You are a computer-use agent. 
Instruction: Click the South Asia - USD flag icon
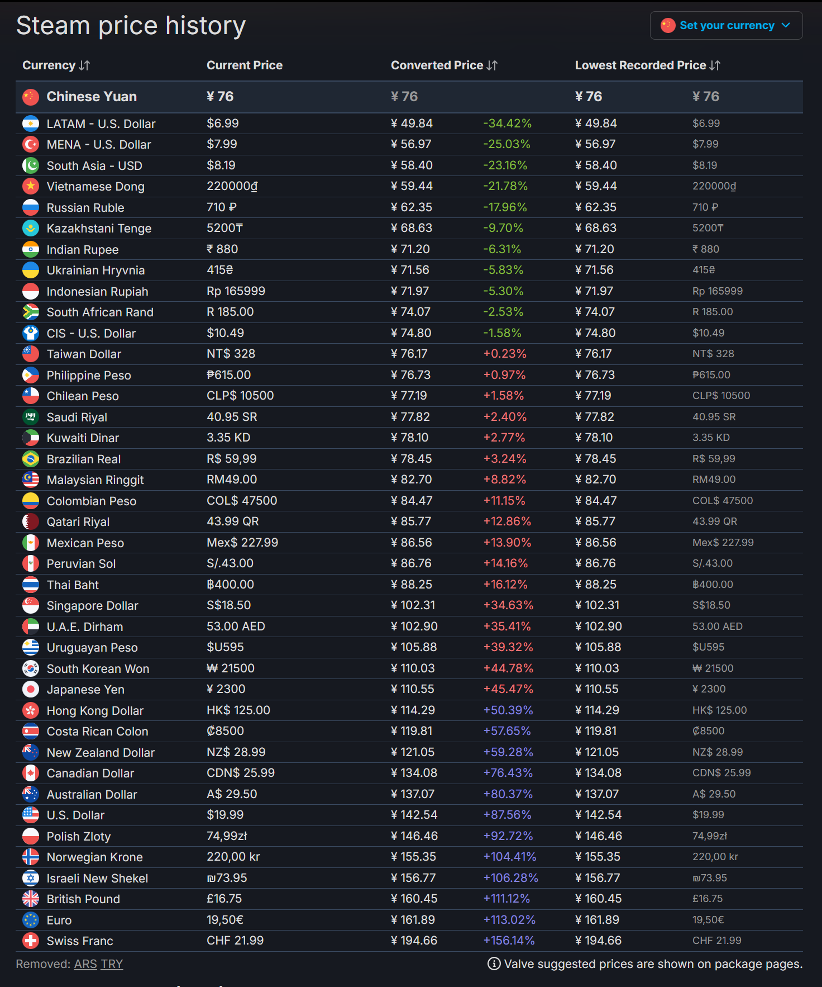tap(31, 165)
